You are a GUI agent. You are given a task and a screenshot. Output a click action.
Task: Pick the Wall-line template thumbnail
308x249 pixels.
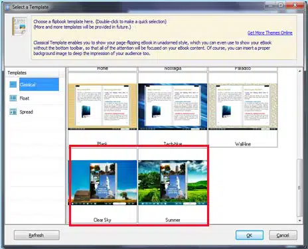[x=243, y=107]
